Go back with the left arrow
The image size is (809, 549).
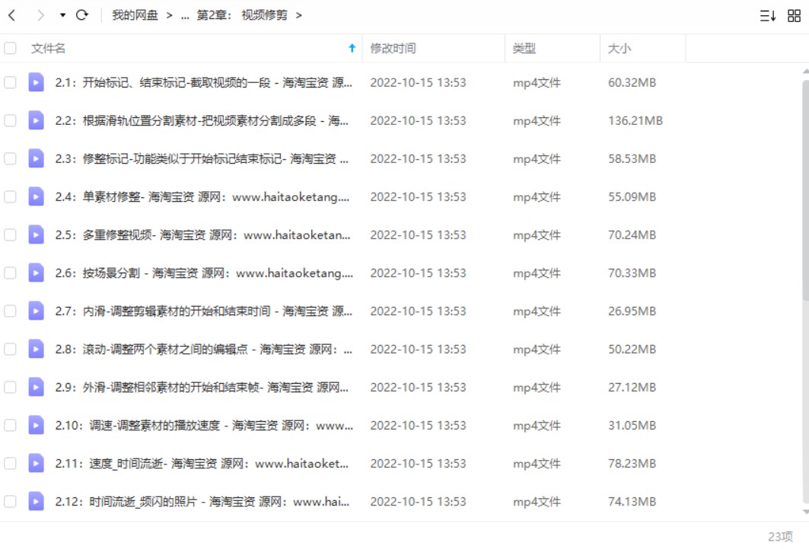(x=12, y=15)
